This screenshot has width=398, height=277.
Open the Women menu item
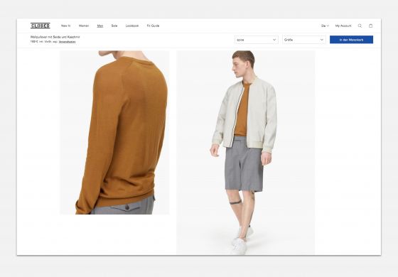click(x=84, y=26)
